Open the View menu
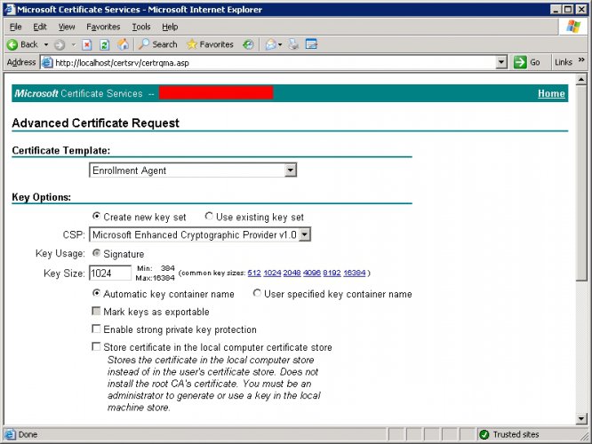Viewport: 592px width, 444px height. pos(67,27)
